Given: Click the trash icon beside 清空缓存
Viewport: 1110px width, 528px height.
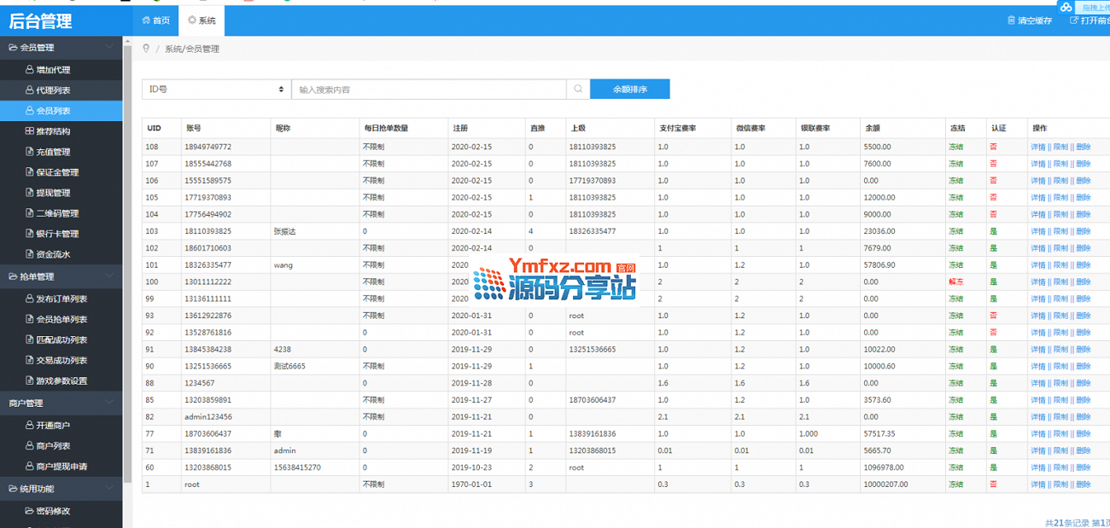Looking at the screenshot, I should 1011,20.
